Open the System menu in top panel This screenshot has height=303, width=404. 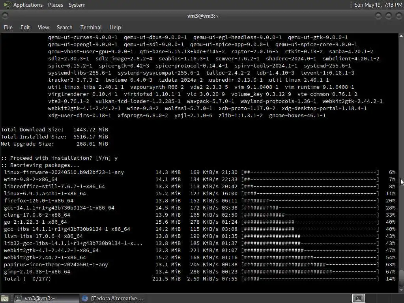tap(77, 5)
